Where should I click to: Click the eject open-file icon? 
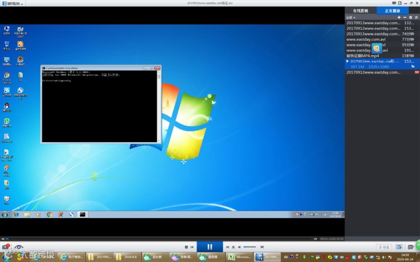(233, 247)
